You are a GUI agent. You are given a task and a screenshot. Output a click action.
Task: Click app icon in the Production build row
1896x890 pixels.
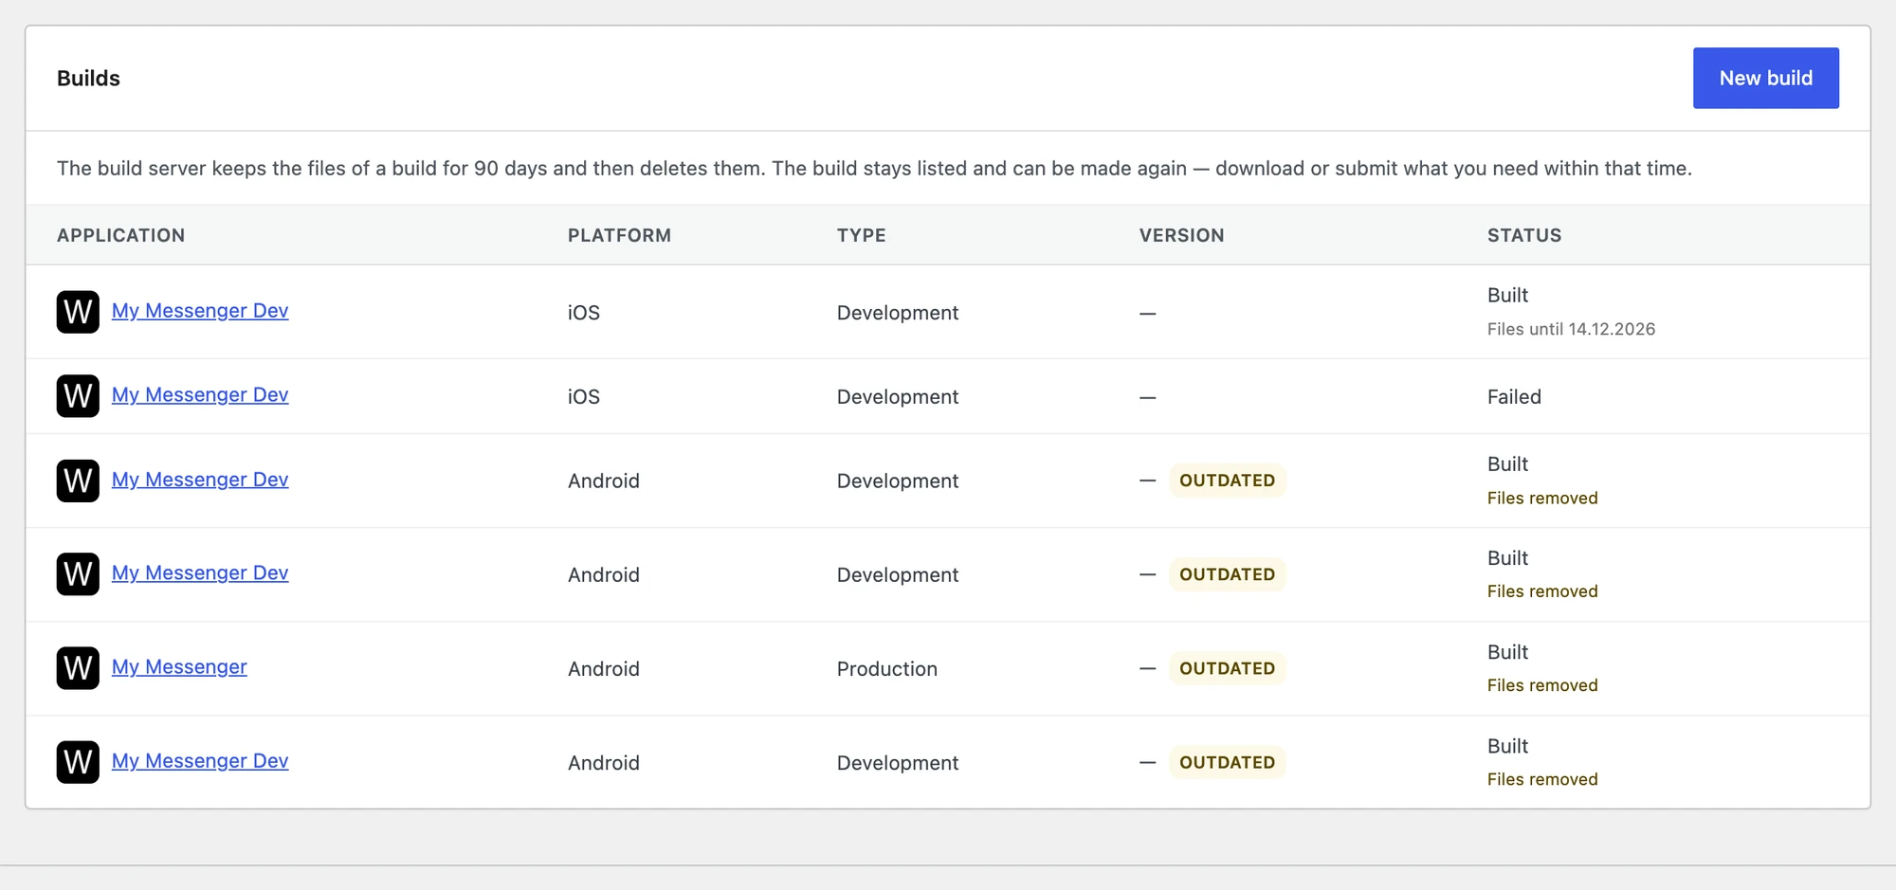tap(78, 668)
